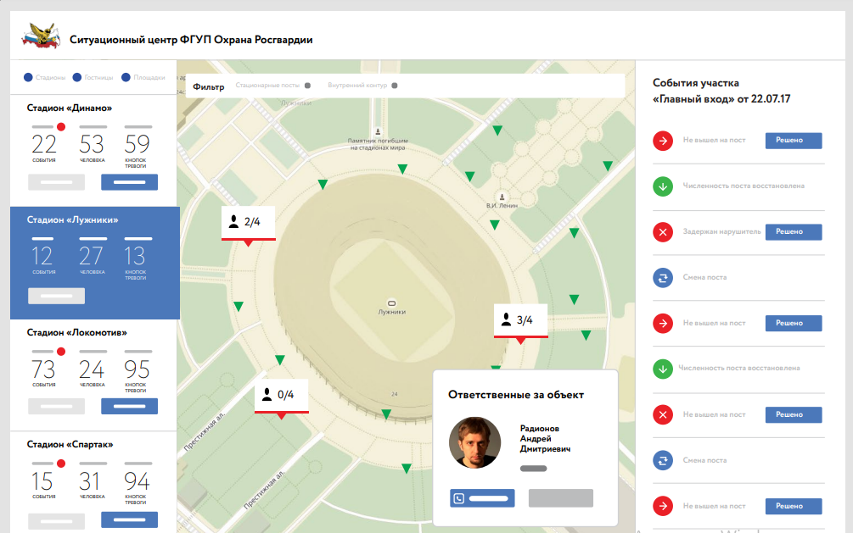853x533 pixels.
Task: Click the Rosgvardia emblem logo
Action: point(41,38)
